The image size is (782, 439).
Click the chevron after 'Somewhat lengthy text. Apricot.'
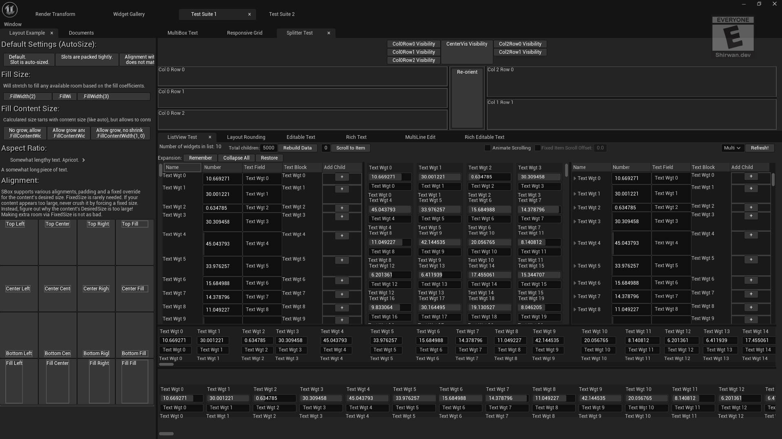pos(84,160)
